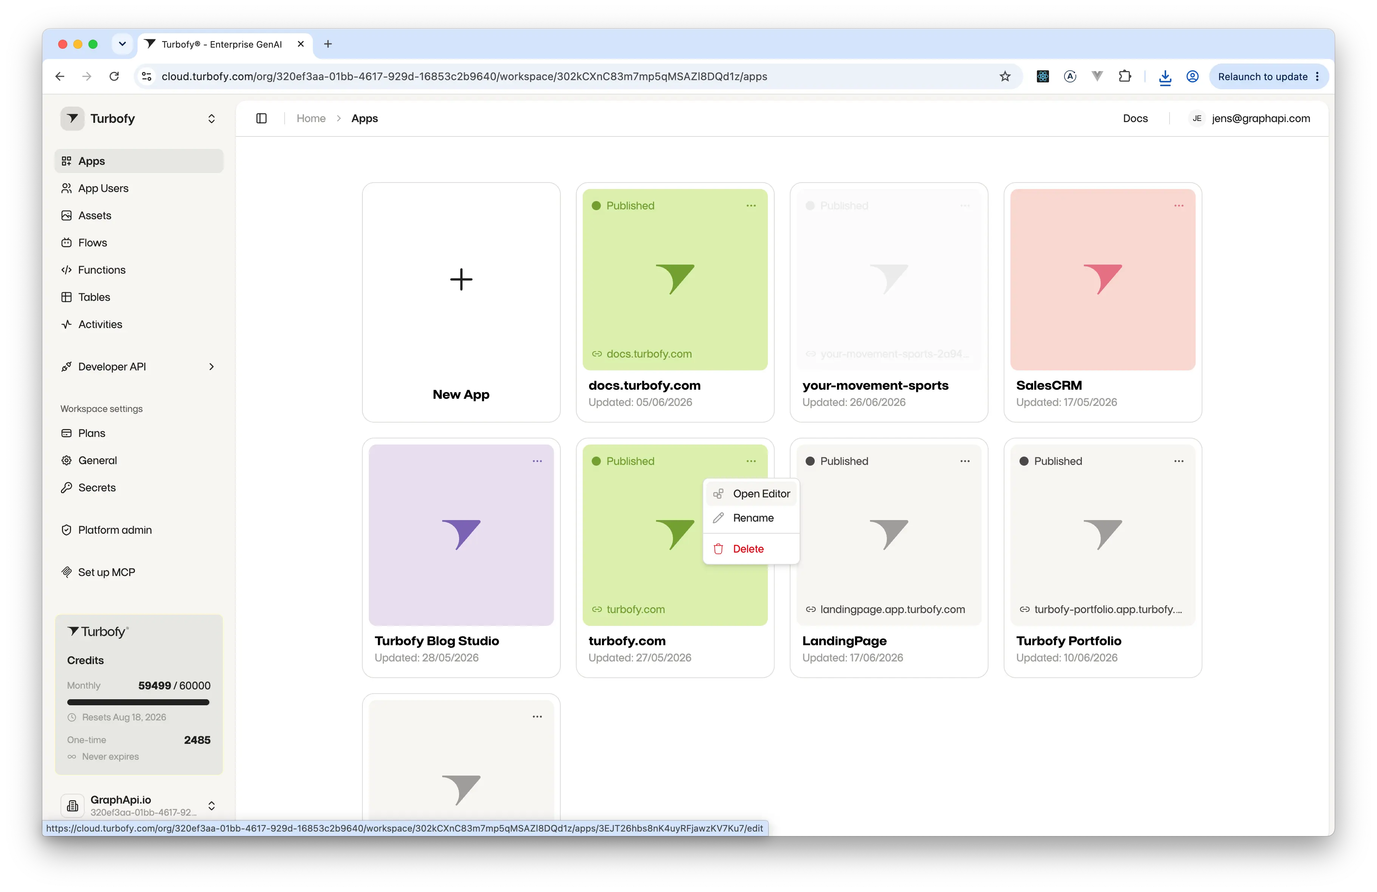Click the JE user avatar
The image size is (1377, 892).
1197,118
